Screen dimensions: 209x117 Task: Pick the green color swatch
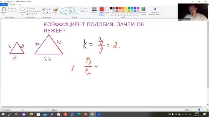click(129, 8)
